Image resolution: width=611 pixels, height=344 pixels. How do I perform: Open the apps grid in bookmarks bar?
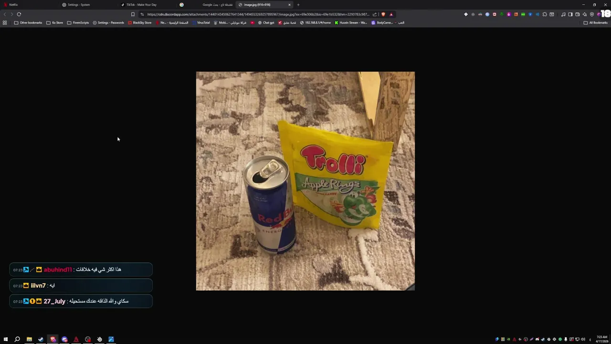pos(5,22)
